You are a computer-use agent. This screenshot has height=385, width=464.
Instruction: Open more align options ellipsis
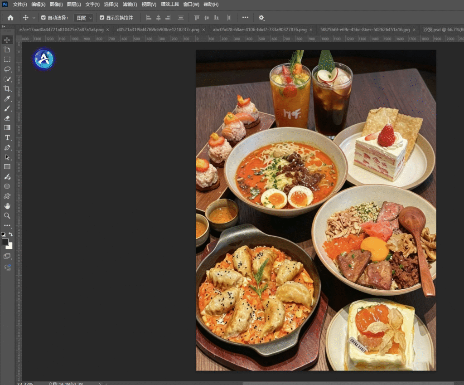pyautogui.click(x=245, y=18)
